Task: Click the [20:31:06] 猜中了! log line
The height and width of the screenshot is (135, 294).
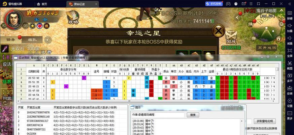Action: pyautogui.click(x=143, y=121)
